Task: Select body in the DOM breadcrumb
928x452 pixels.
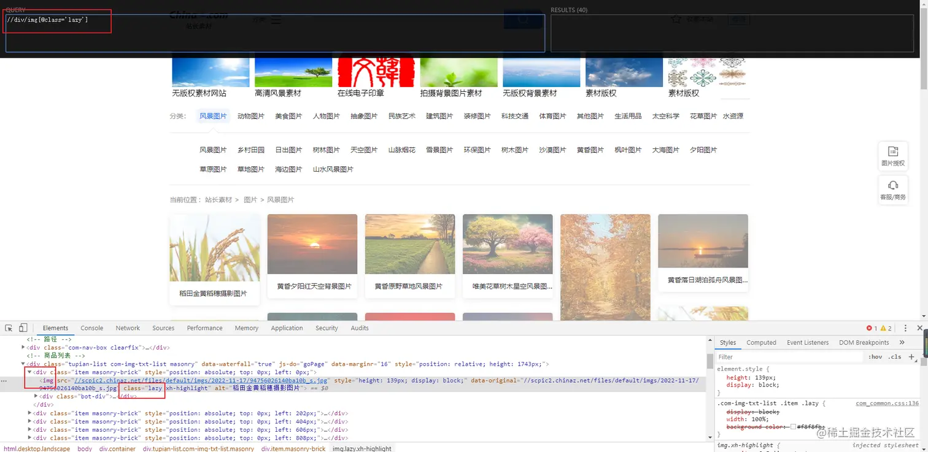Action: (x=85, y=448)
